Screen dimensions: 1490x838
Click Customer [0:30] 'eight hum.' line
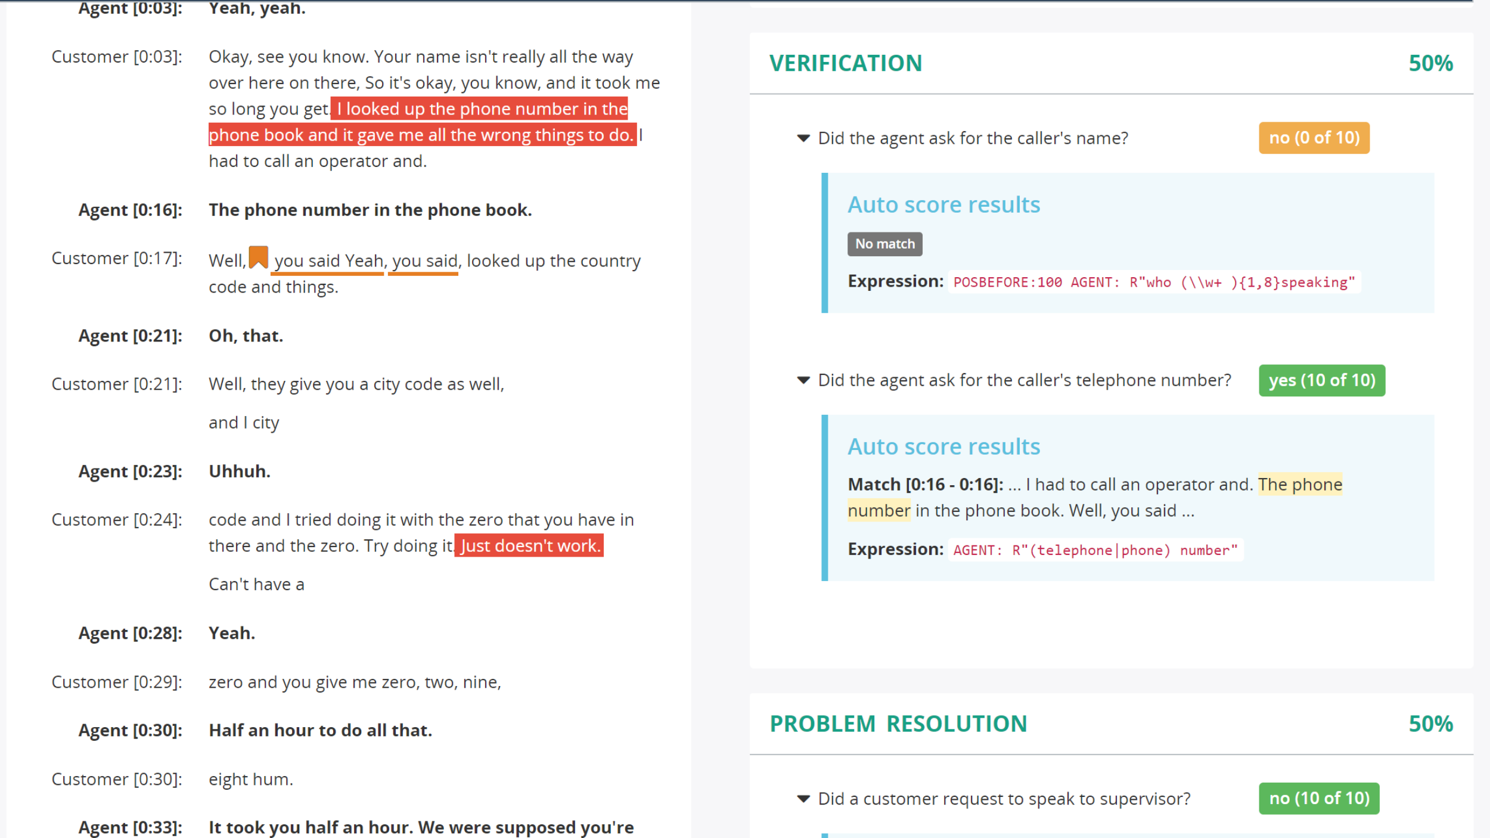(251, 779)
